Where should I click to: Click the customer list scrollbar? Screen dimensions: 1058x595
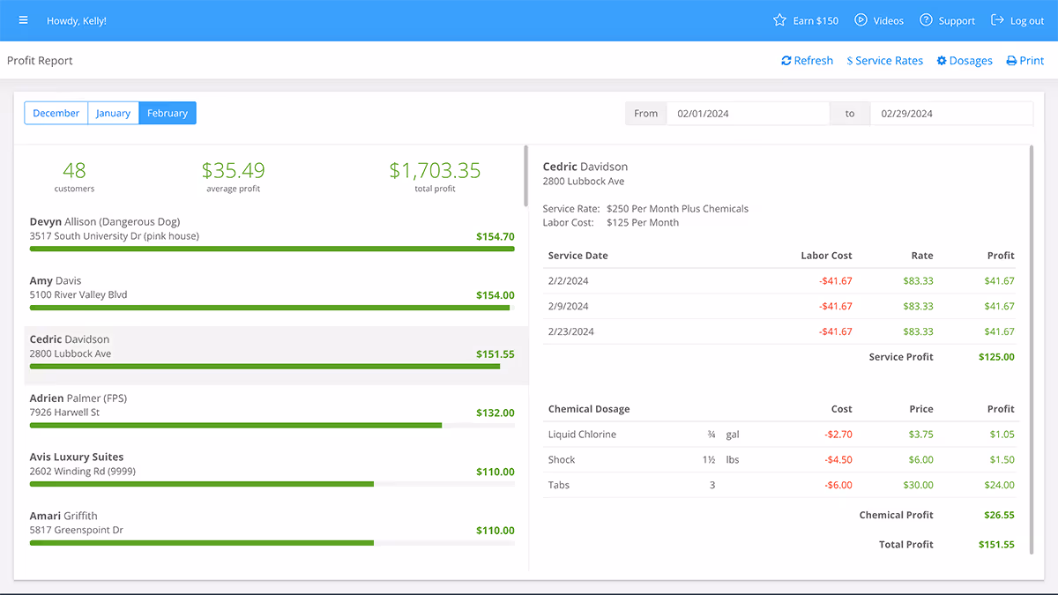[525, 175]
